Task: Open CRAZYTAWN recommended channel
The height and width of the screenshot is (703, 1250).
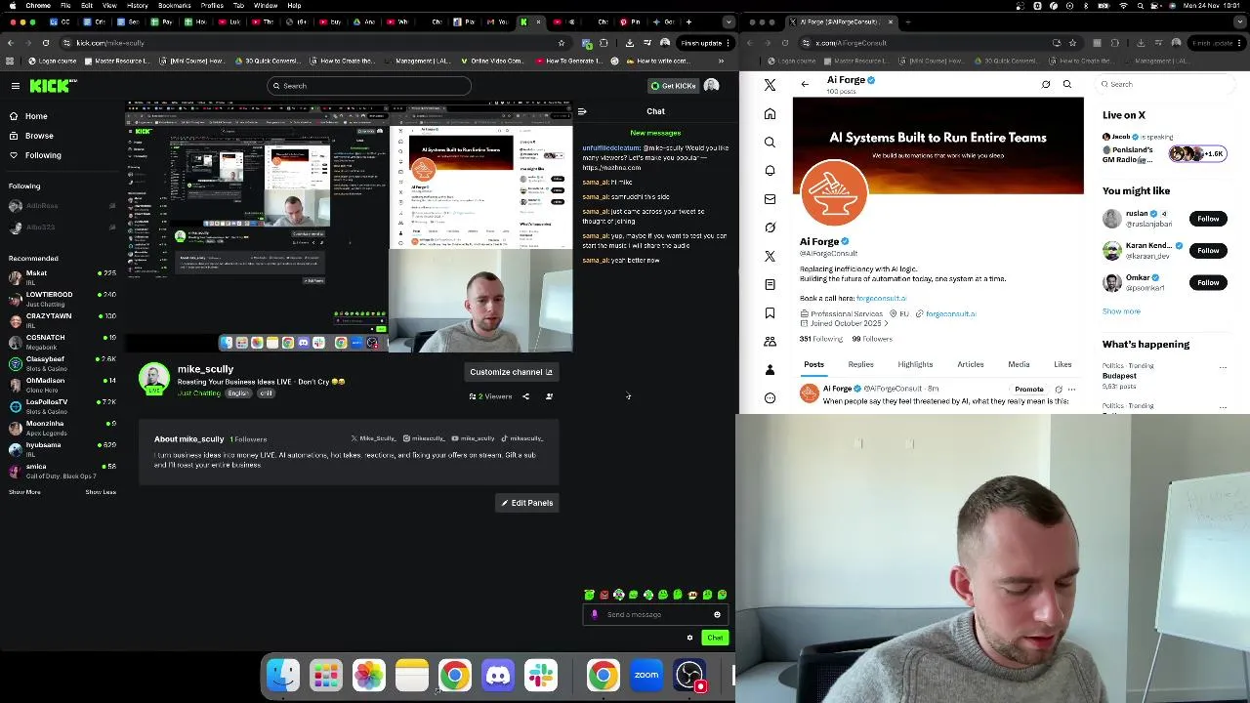Action: [x=62, y=320]
